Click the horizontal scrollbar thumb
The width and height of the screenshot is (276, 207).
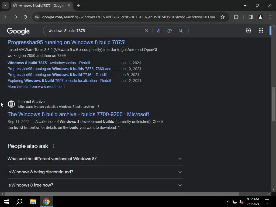[122, 194]
